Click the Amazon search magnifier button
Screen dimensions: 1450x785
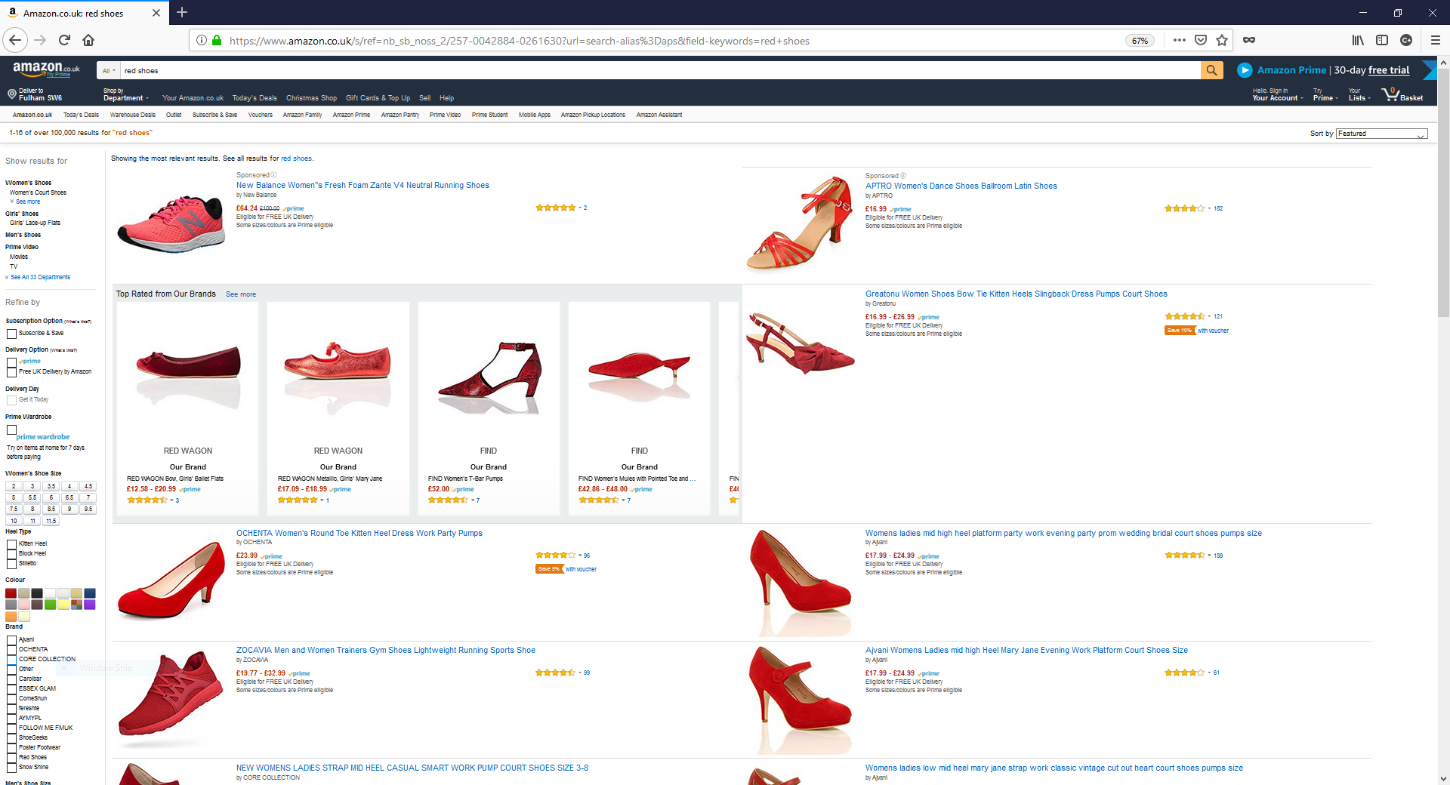click(x=1211, y=70)
